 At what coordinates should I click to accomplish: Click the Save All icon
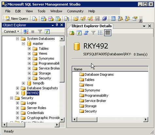click(104, 19)
